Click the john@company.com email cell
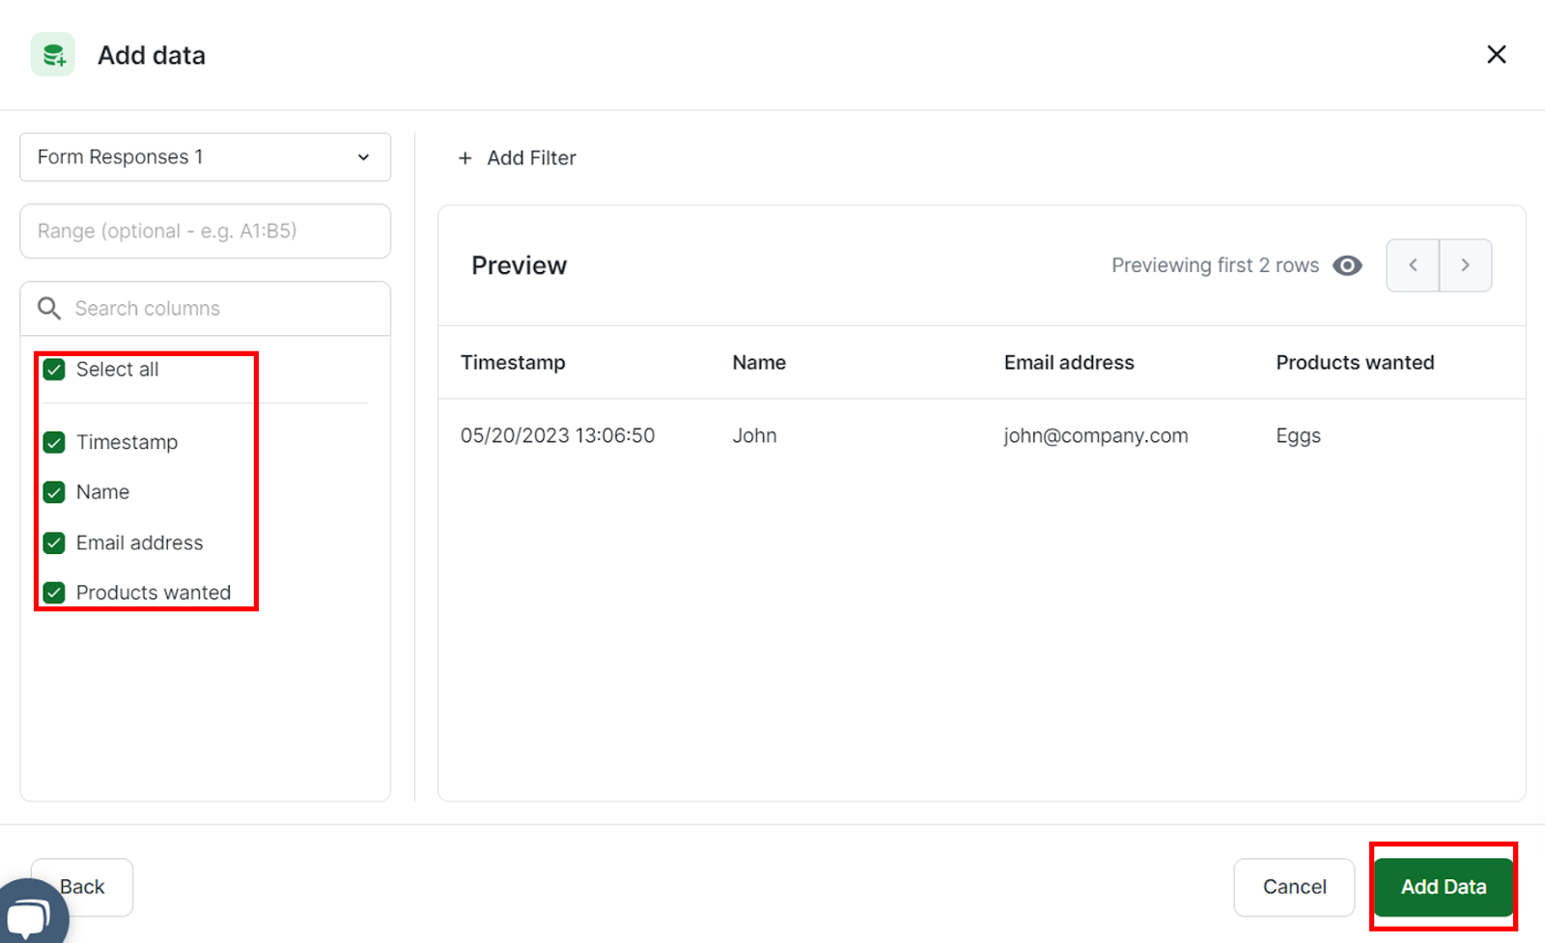The image size is (1545, 943). [x=1096, y=435]
